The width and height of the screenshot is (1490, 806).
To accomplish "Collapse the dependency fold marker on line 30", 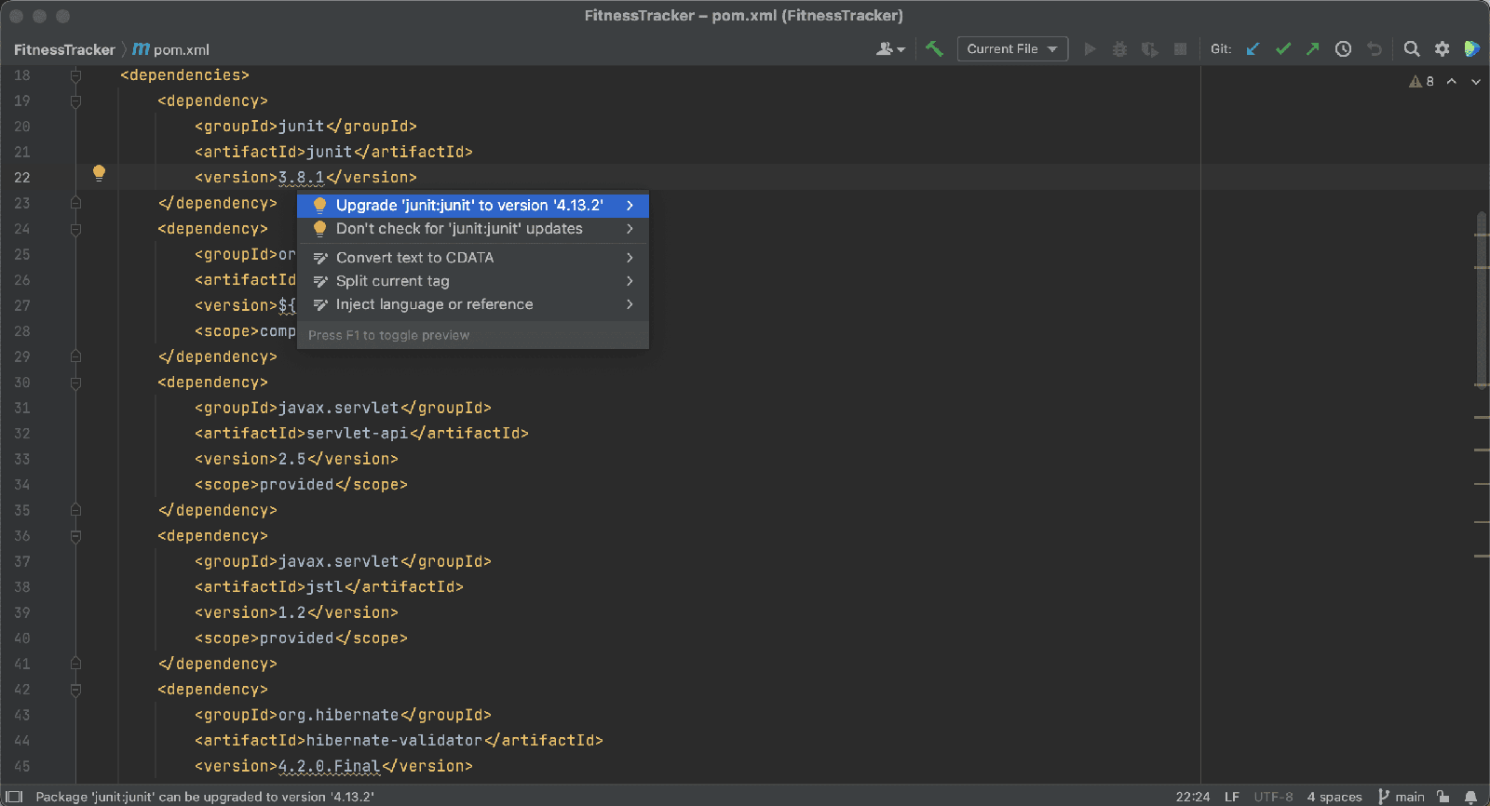I will [x=75, y=383].
